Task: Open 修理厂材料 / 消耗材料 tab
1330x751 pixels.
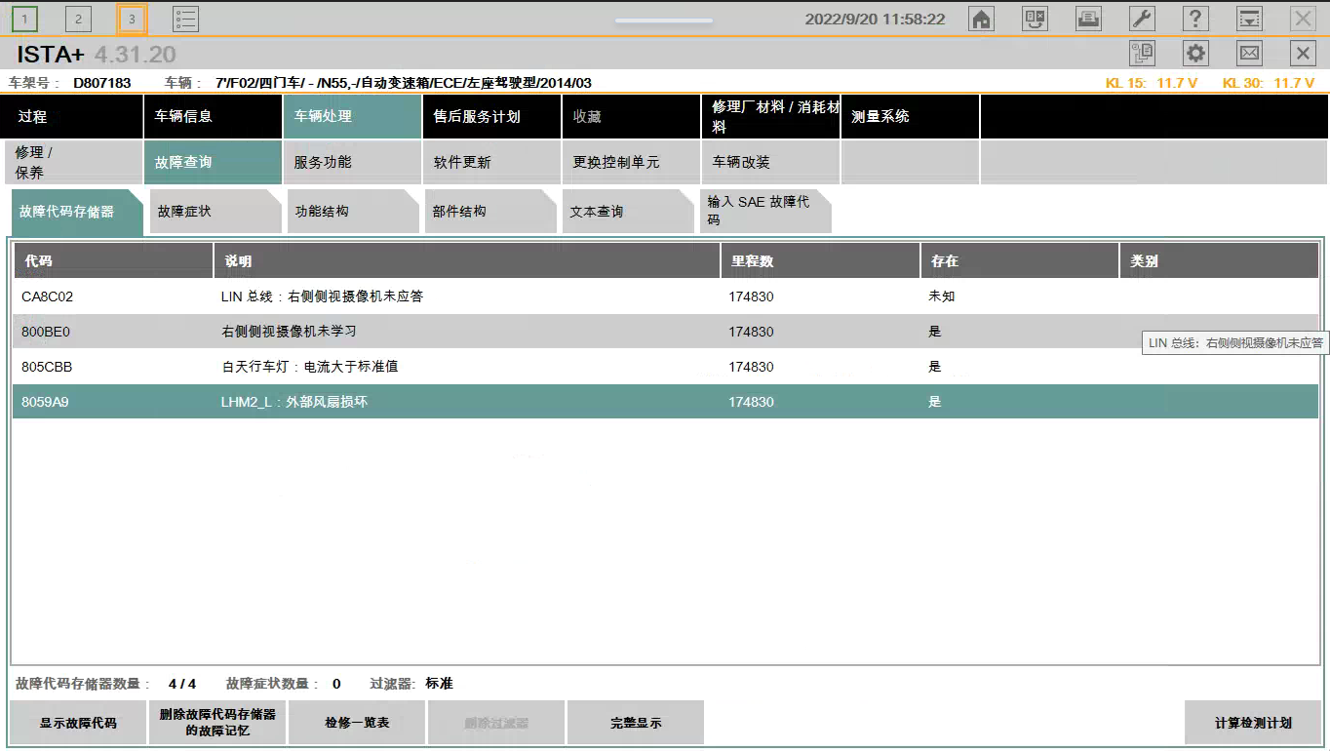Action: click(x=770, y=116)
